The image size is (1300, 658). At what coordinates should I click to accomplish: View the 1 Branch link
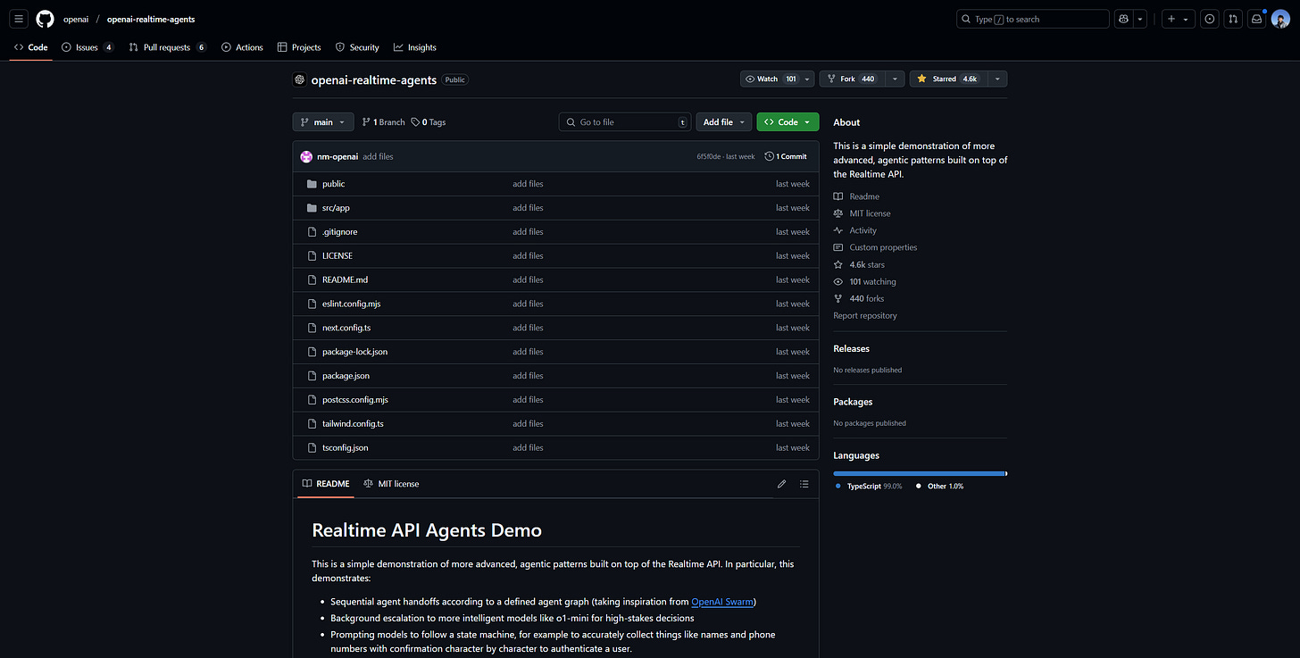click(x=384, y=122)
